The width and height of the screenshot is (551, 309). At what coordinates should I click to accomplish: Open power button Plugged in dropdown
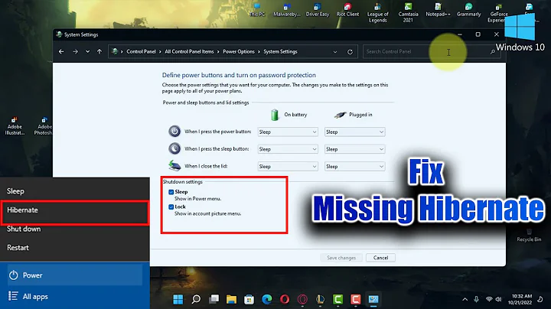pyautogui.click(x=354, y=132)
